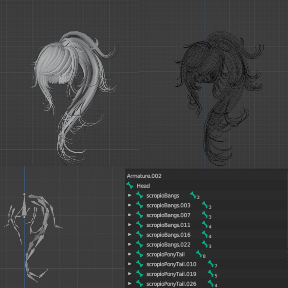Click child-count icon after scropioBangs.022

(206, 245)
